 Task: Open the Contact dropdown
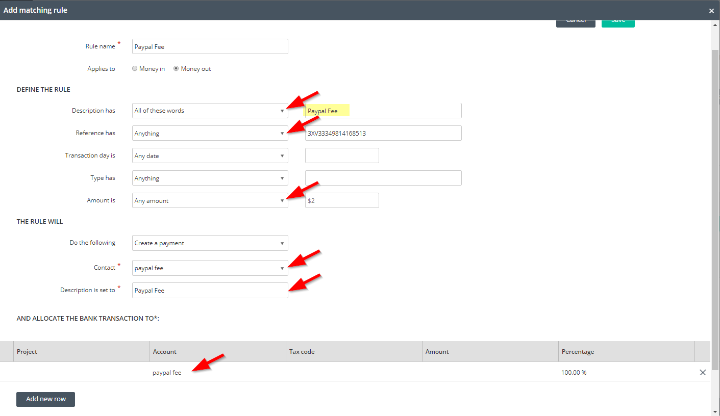[210, 268]
